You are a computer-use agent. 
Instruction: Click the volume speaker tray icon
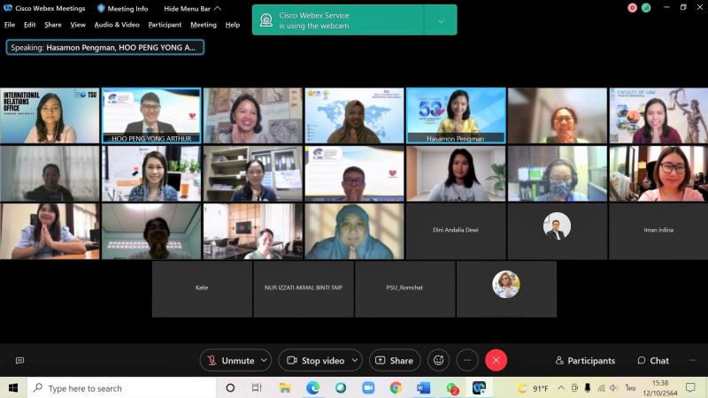614,387
